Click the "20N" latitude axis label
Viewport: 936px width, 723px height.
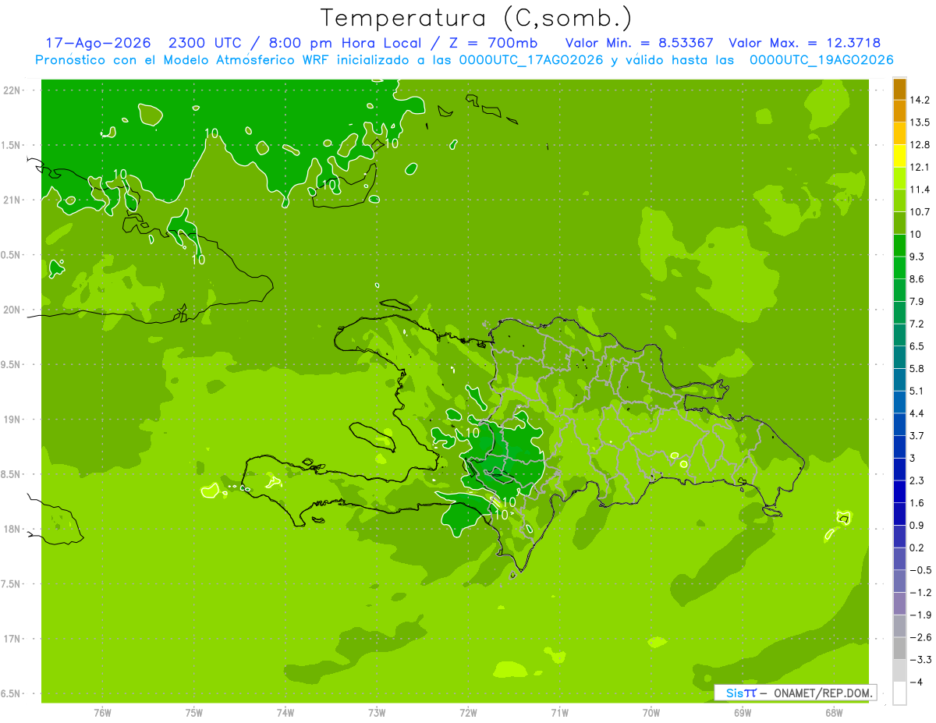pos(12,310)
